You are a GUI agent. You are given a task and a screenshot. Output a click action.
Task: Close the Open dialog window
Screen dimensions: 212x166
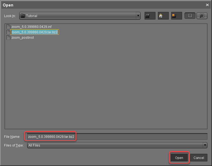click(207, 5)
